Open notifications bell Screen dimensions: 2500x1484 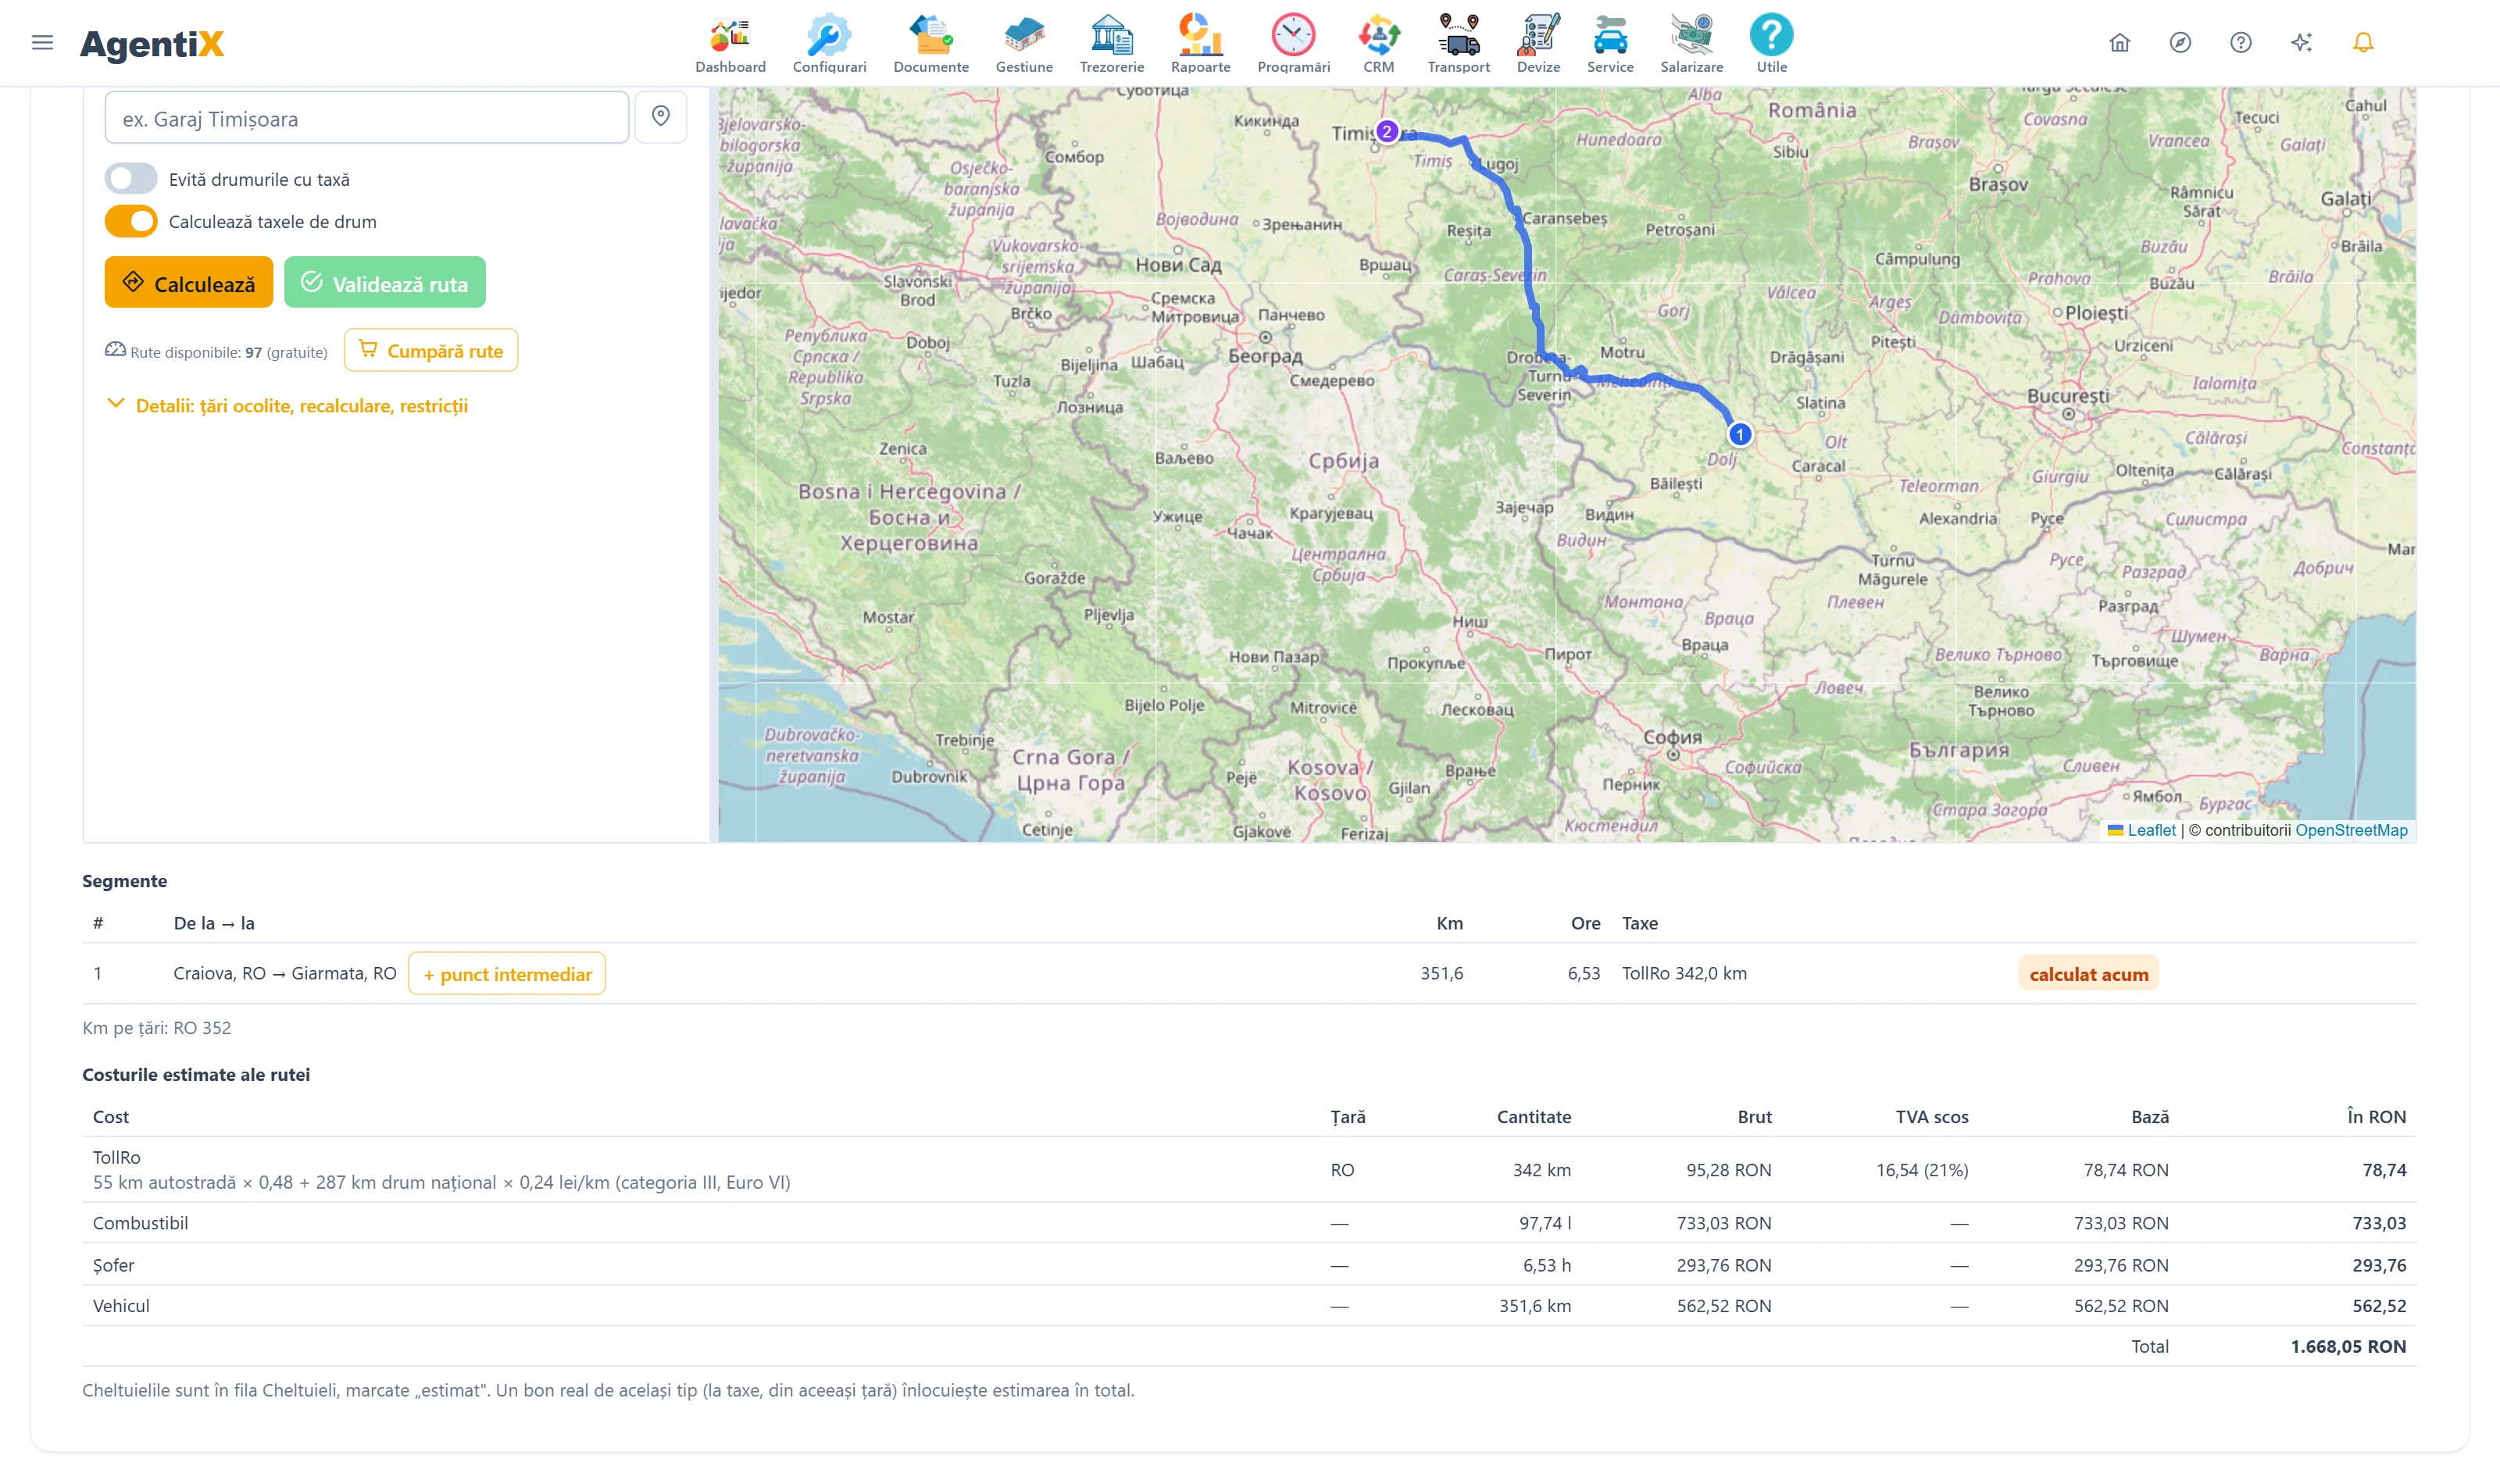[x=2362, y=42]
